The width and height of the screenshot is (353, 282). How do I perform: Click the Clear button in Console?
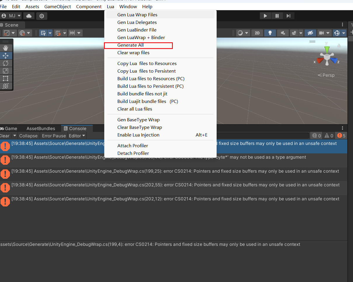(4, 135)
